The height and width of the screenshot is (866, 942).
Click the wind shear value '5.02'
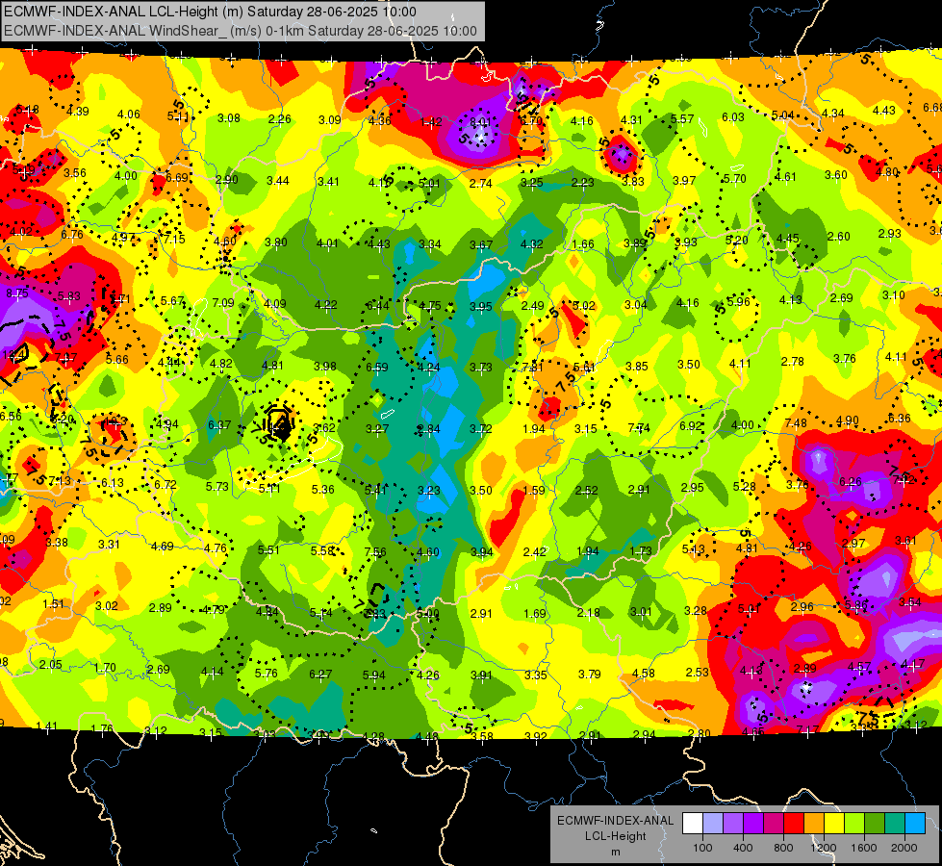click(x=584, y=305)
